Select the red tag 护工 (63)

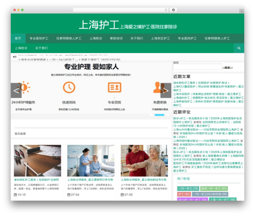point(184,194)
